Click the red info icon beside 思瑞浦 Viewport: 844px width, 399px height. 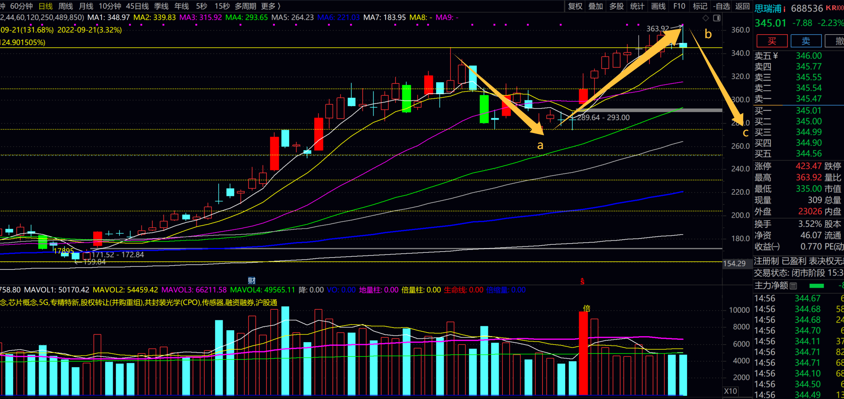coord(784,9)
